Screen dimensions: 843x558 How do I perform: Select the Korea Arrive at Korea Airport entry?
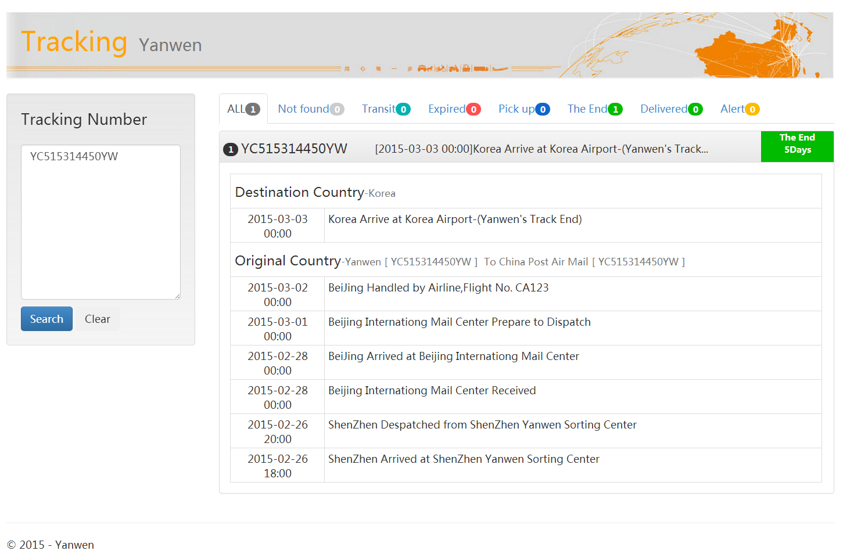point(455,219)
